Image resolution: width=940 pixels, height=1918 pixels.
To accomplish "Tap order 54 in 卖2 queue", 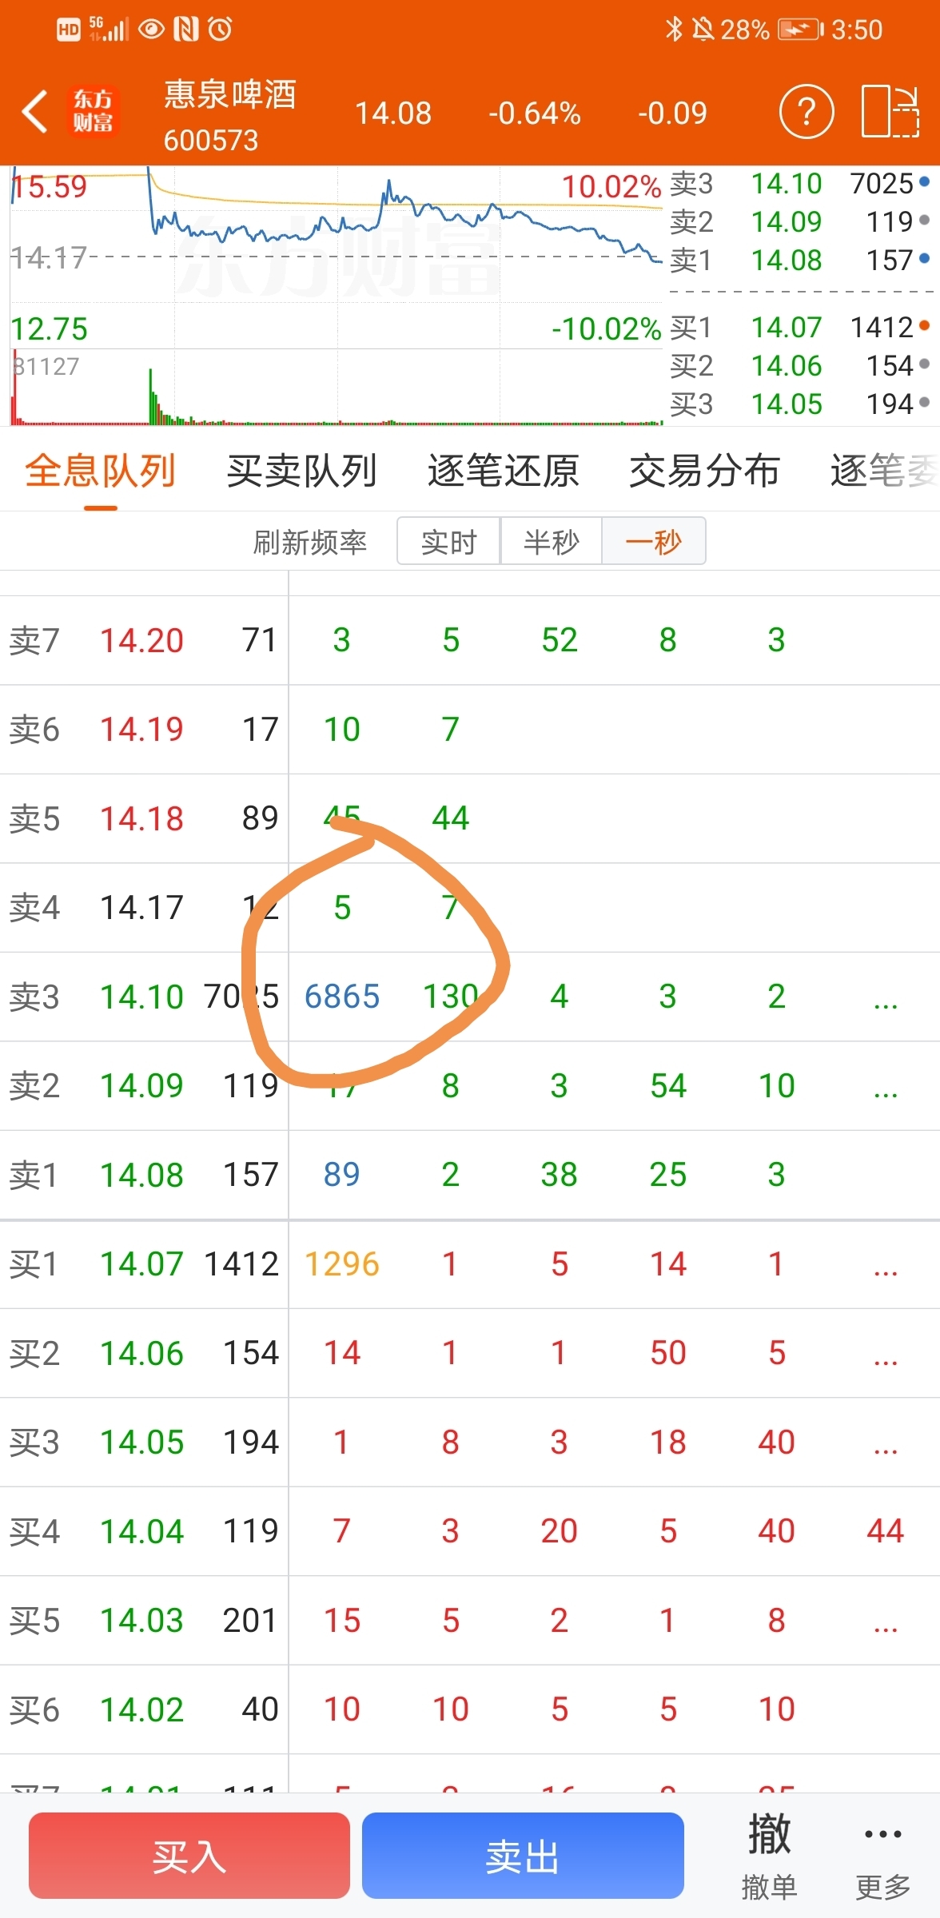I will click(668, 1085).
